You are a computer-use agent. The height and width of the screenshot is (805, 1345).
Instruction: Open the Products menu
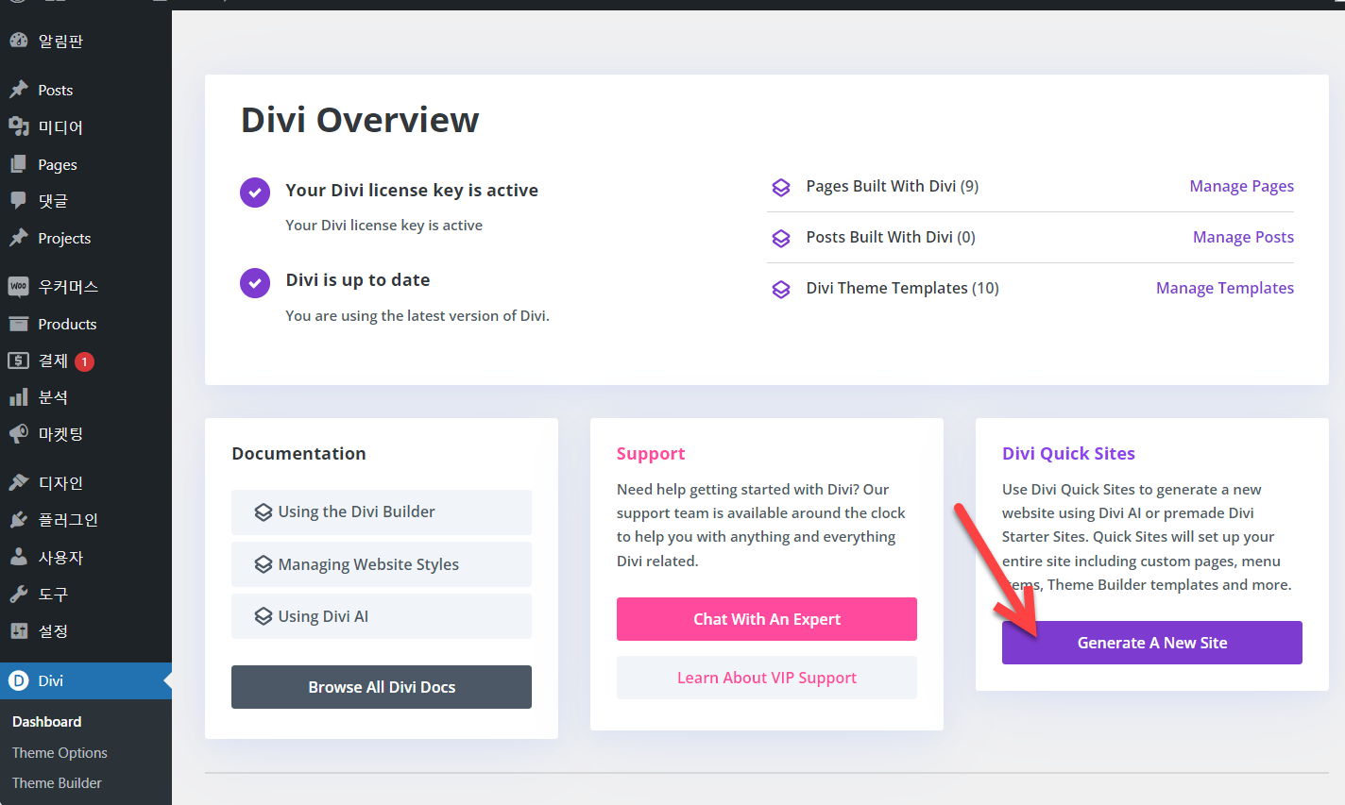click(x=86, y=324)
